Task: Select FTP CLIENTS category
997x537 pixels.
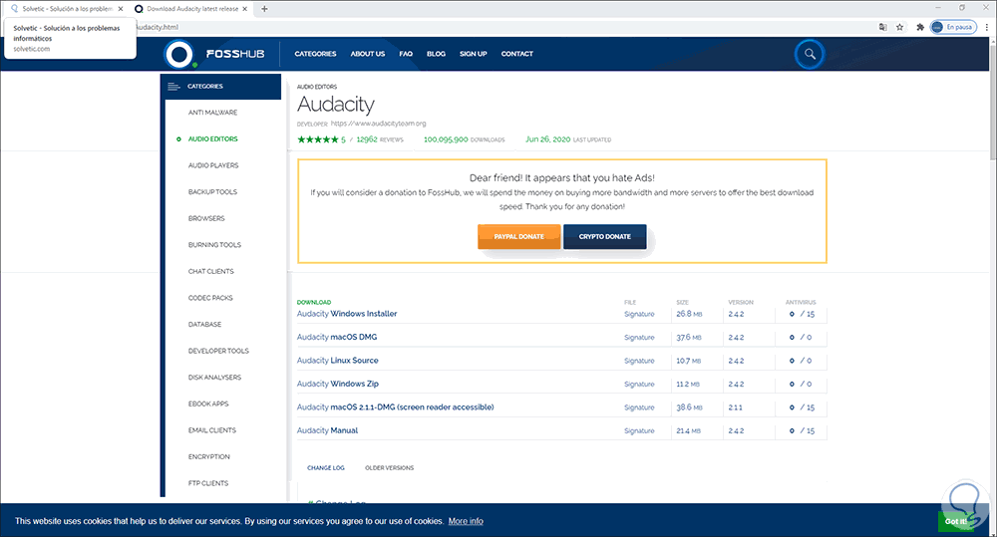Action: point(208,483)
